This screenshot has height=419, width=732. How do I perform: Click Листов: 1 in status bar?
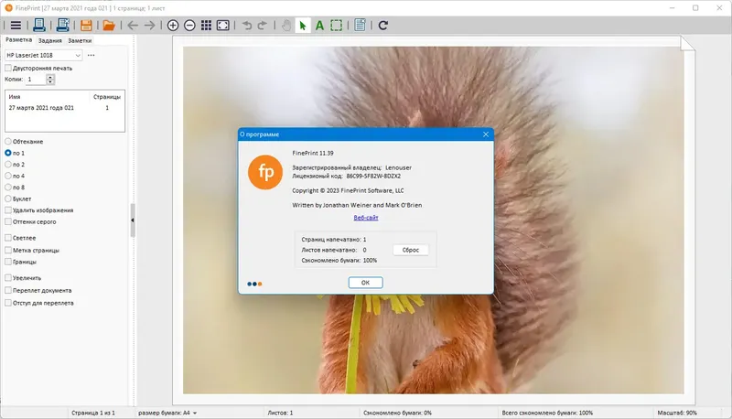280,413
